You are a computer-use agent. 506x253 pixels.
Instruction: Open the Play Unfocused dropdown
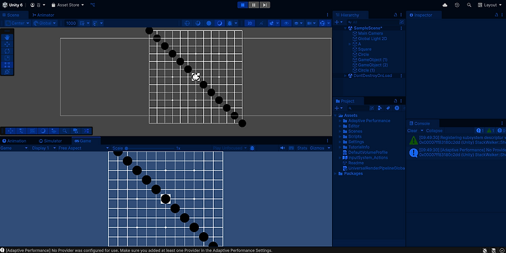pyautogui.click(x=230, y=148)
